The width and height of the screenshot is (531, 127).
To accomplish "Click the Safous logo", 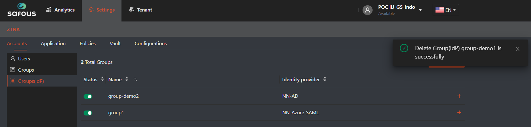I will pos(22,10).
